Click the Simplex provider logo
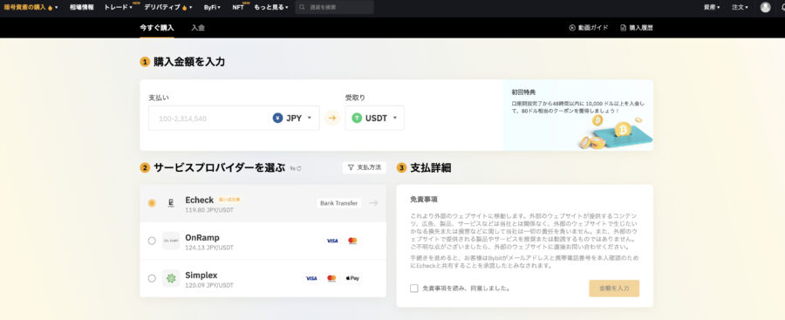 (x=171, y=278)
